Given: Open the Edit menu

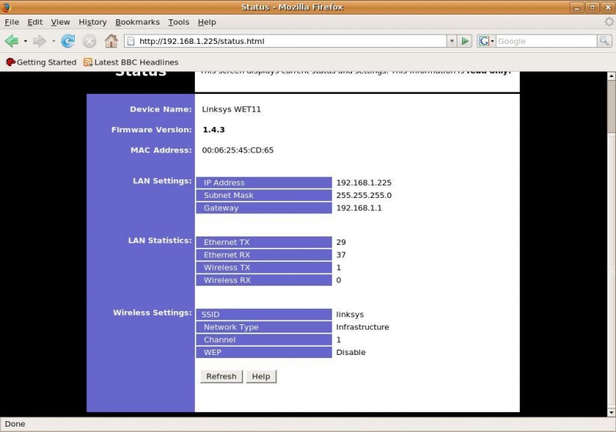Looking at the screenshot, I should pos(35,22).
